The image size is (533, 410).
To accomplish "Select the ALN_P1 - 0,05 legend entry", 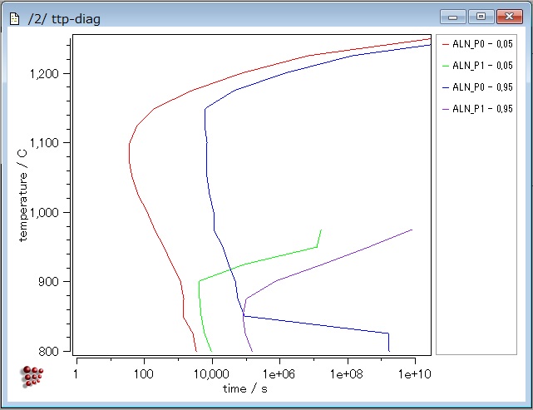I will click(481, 65).
